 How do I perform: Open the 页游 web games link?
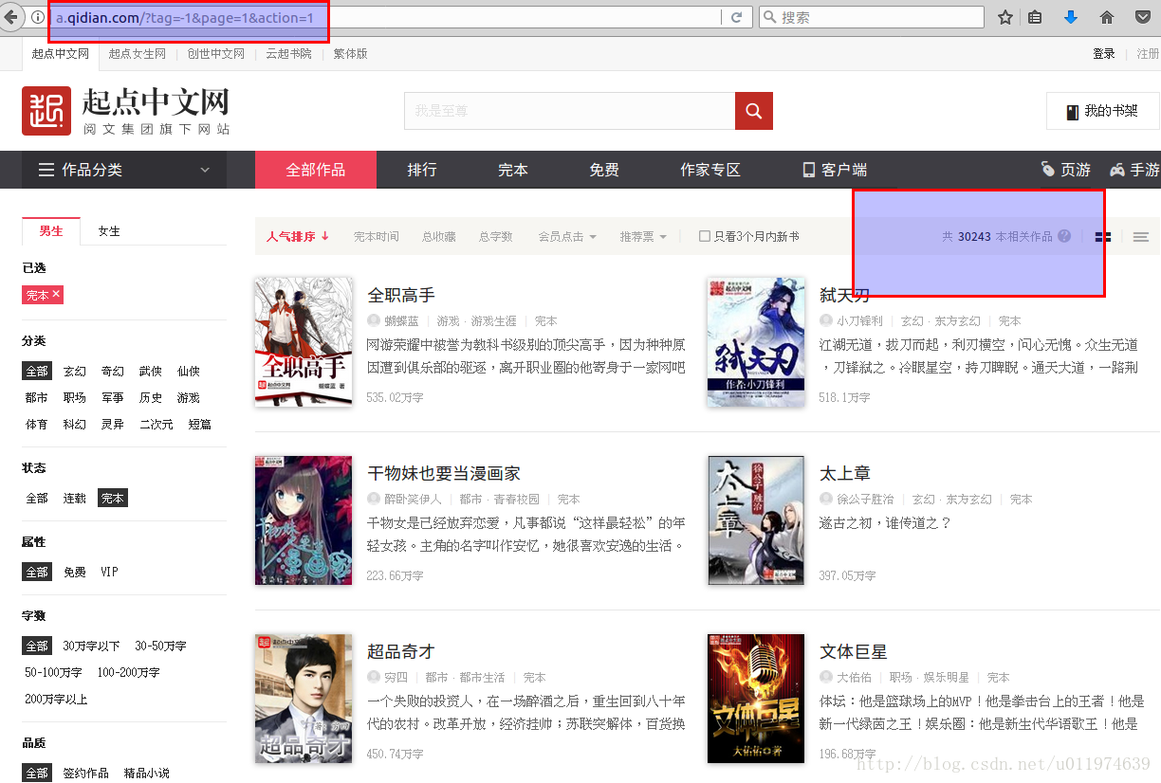(x=1065, y=170)
